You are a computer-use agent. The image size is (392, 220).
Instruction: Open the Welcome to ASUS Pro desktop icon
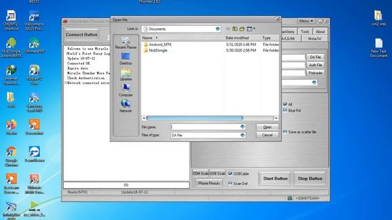coord(34,20)
